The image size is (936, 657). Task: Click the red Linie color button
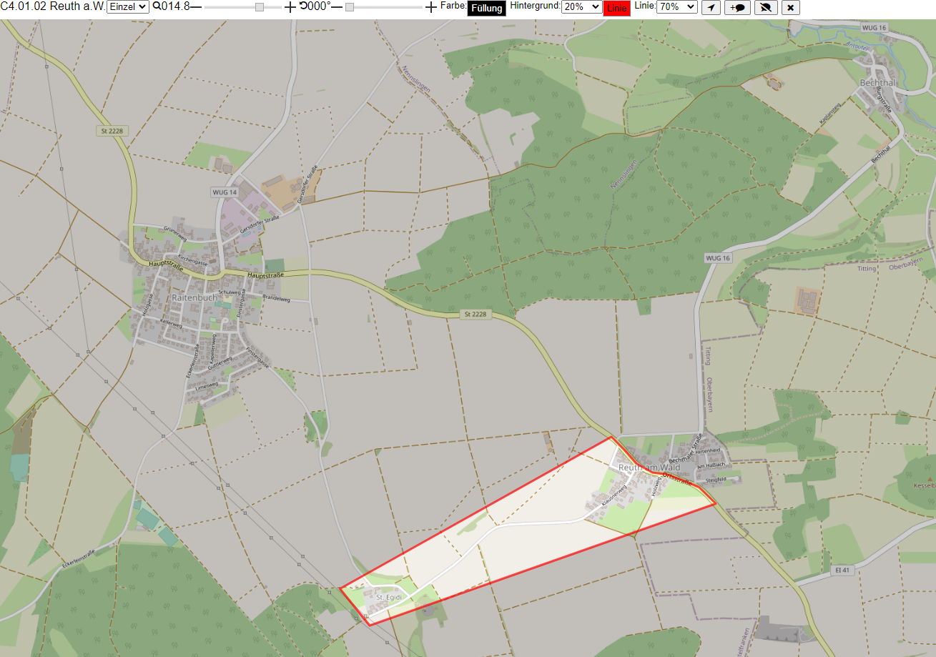[x=617, y=9]
